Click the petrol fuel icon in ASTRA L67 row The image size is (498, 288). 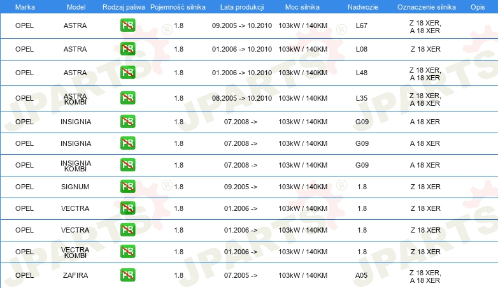click(x=127, y=25)
